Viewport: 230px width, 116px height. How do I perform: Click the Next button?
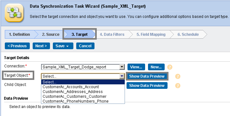(x=41, y=46)
